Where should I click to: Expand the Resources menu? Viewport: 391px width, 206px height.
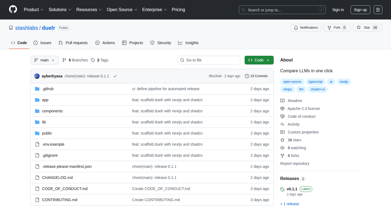click(x=89, y=10)
